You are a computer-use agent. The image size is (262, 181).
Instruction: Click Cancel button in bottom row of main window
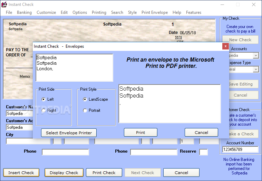point(181,173)
